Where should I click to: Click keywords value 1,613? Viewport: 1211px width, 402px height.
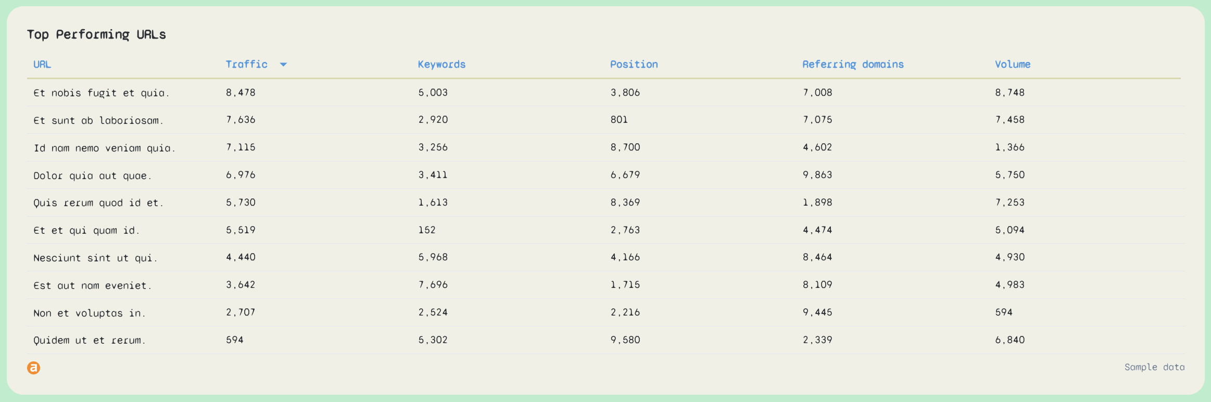click(x=433, y=203)
